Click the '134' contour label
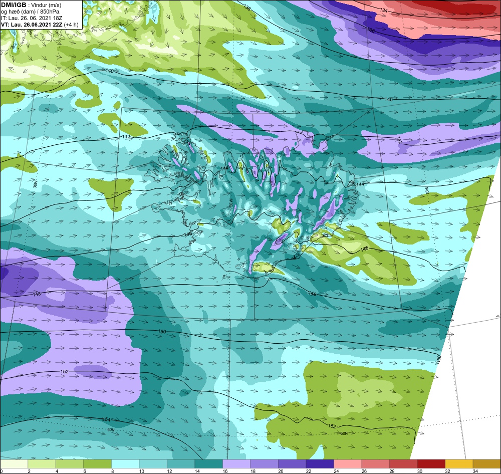 (384, 11)
